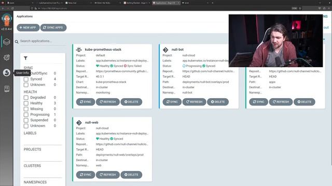Click the browser back arrow
Screen dimensions: 332x186
tap(3, 8)
